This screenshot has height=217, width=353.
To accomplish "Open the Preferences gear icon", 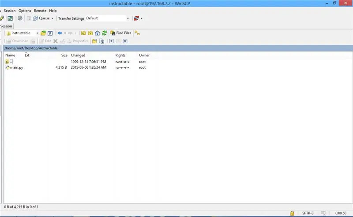I will 20,18.
